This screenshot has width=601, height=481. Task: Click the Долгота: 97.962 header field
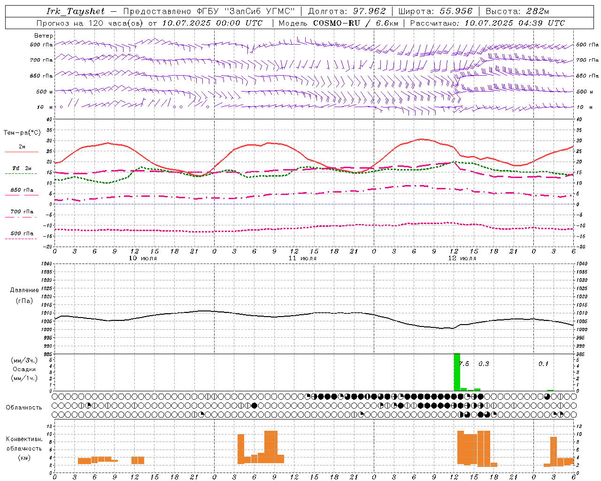tap(347, 11)
